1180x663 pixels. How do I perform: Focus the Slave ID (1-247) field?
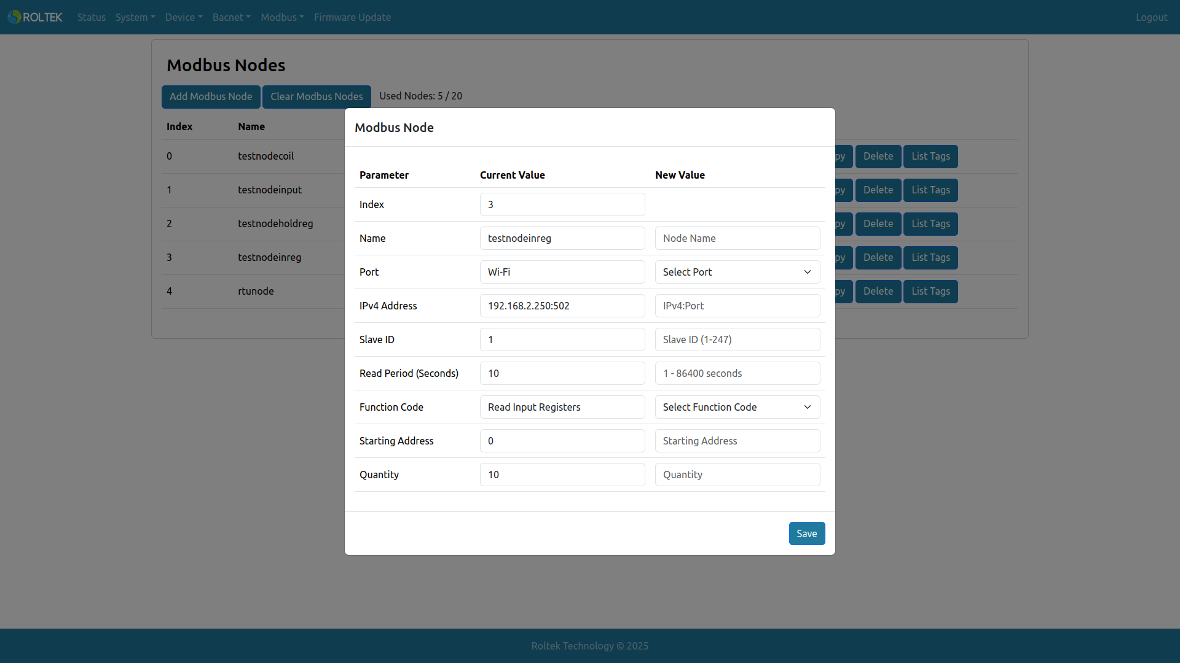[737, 339]
